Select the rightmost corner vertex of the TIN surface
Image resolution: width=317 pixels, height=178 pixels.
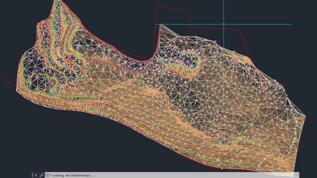point(306,117)
